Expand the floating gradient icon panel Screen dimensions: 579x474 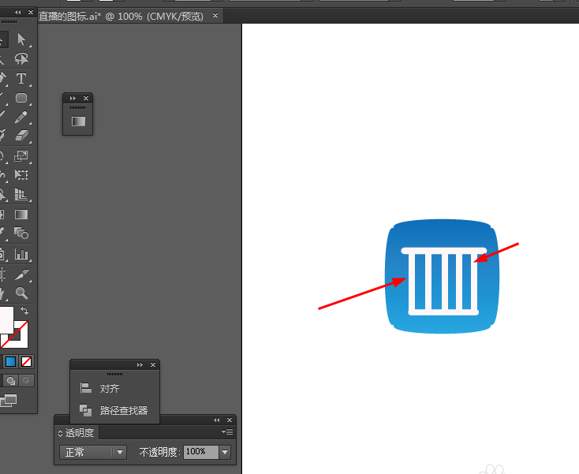[73, 99]
